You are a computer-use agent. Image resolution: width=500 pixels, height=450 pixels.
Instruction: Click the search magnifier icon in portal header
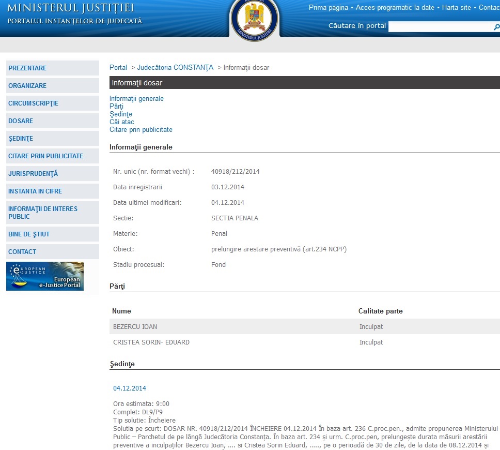point(496,27)
